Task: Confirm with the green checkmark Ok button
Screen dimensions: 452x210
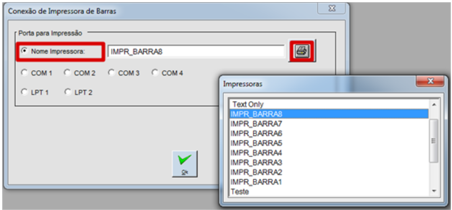Action: [x=184, y=163]
